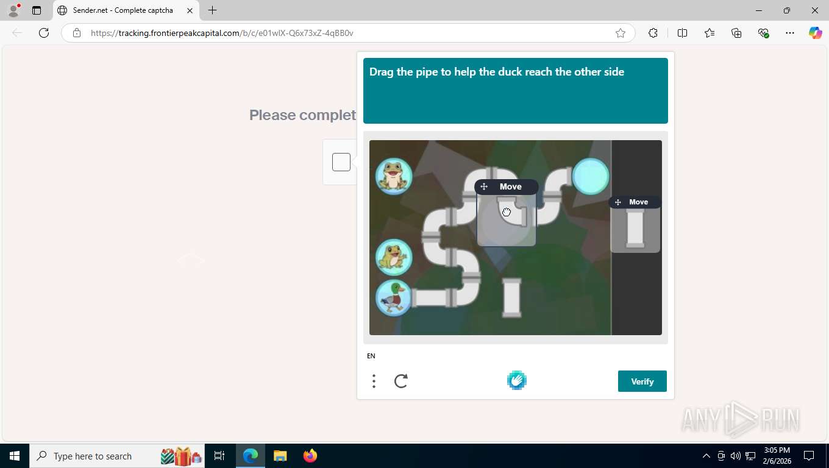Open the notification center icon
829x468 pixels.
(809, 456)
